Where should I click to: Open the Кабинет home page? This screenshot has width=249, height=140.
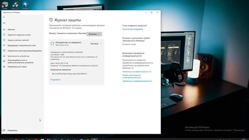coord(11,30)
